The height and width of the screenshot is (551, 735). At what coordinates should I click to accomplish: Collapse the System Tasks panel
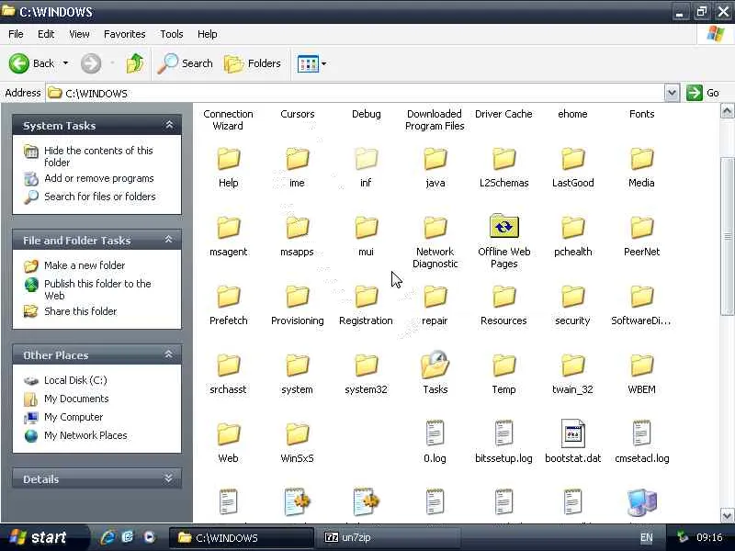click(x=169, y=125)
